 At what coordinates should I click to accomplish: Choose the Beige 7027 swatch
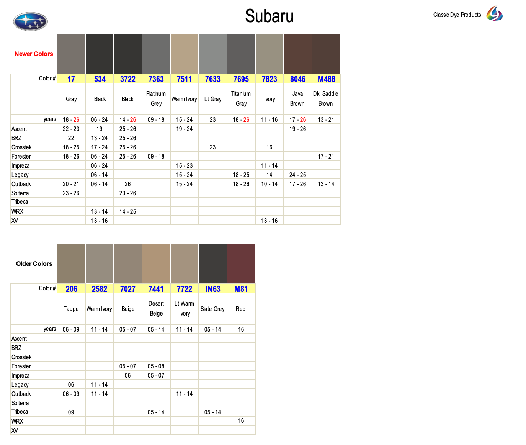coord(128,263)
